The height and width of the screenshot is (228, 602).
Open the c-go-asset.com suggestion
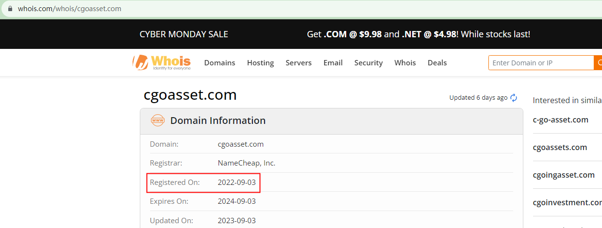pos(560,120)
